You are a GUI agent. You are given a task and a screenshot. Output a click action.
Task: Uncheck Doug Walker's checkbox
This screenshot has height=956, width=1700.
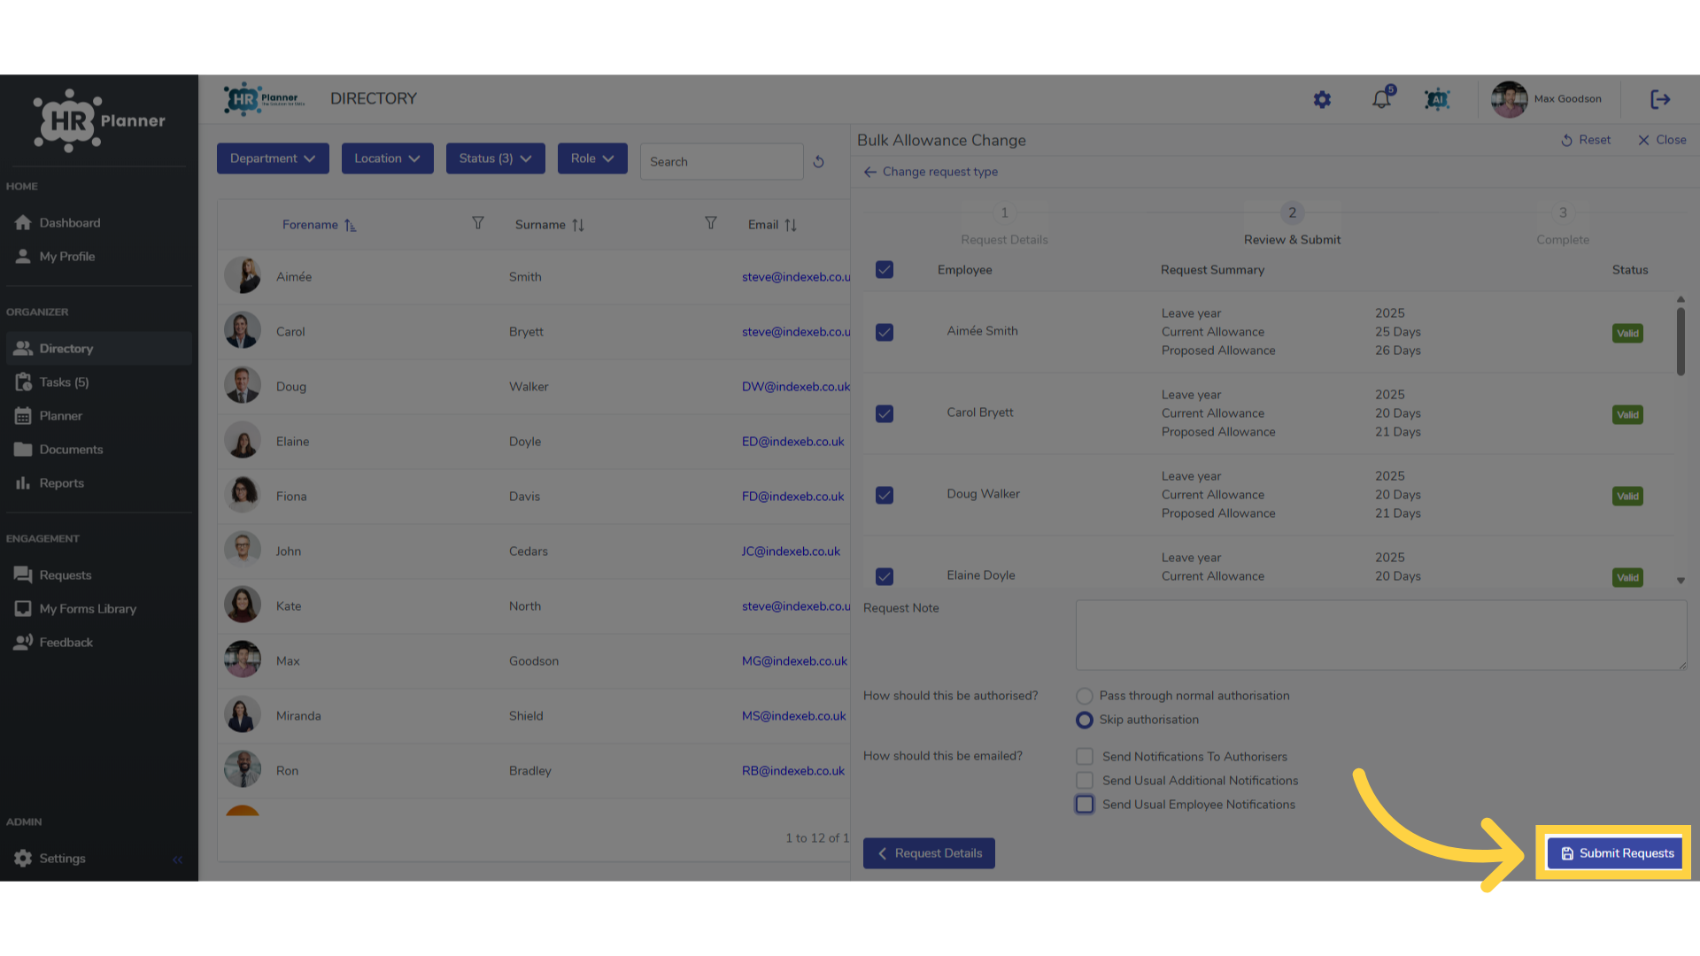click(885, 495)
